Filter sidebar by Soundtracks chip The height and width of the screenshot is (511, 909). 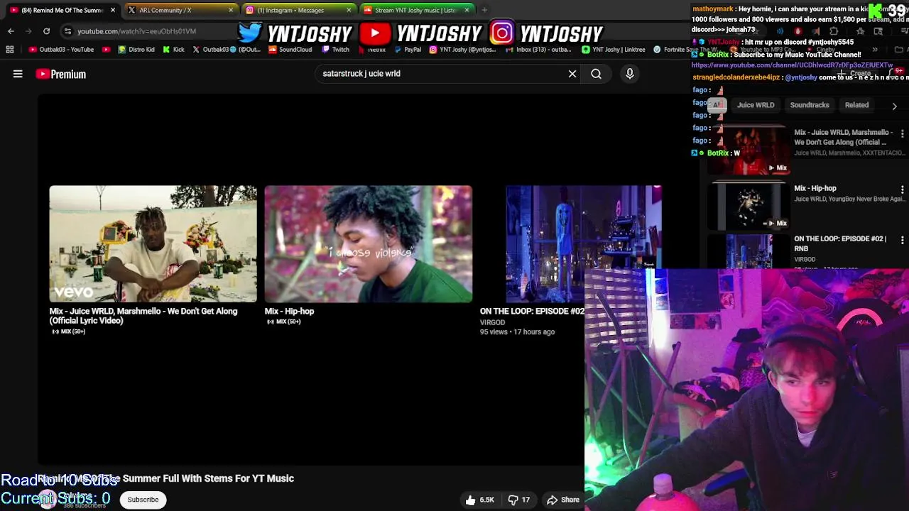[810, 105]
